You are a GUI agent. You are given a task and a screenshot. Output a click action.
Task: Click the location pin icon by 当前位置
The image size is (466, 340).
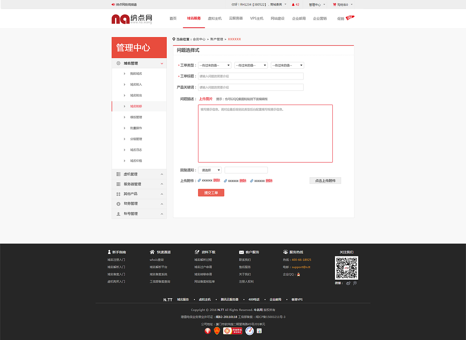click(174, 39)
